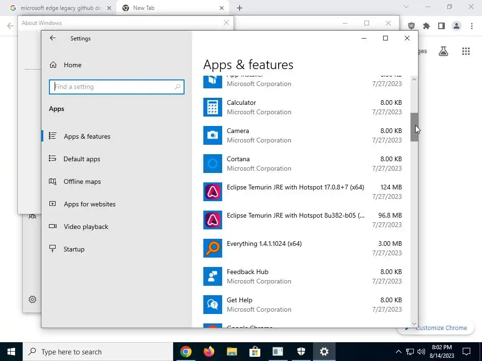
Task: Open the Chrome extensions puzzle icon
Action: coord(426,26)
